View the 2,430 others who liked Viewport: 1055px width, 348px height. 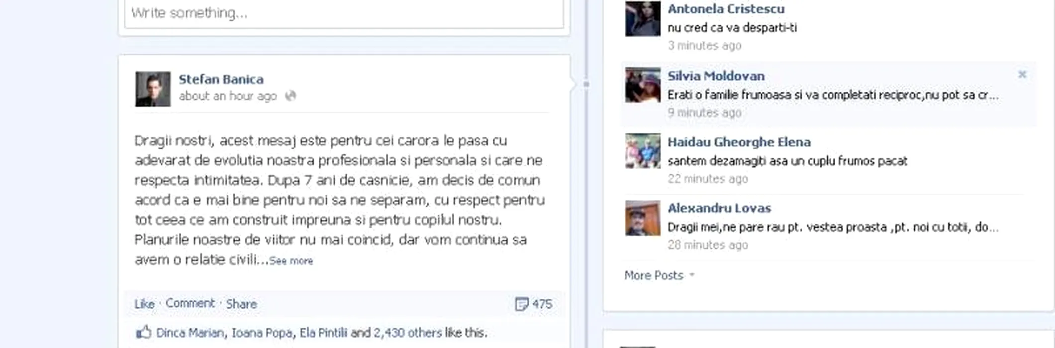(x=407, y=333)
